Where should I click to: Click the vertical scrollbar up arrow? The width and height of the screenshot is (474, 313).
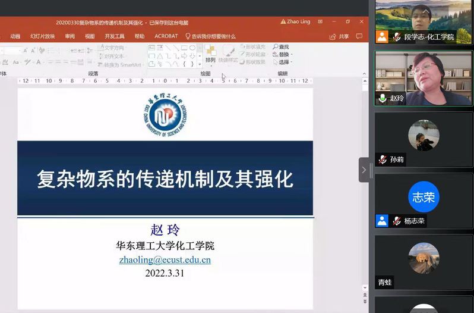click(x=365, y=81)
